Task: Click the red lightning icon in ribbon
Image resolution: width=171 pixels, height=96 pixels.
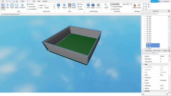Action: point(149,7)
